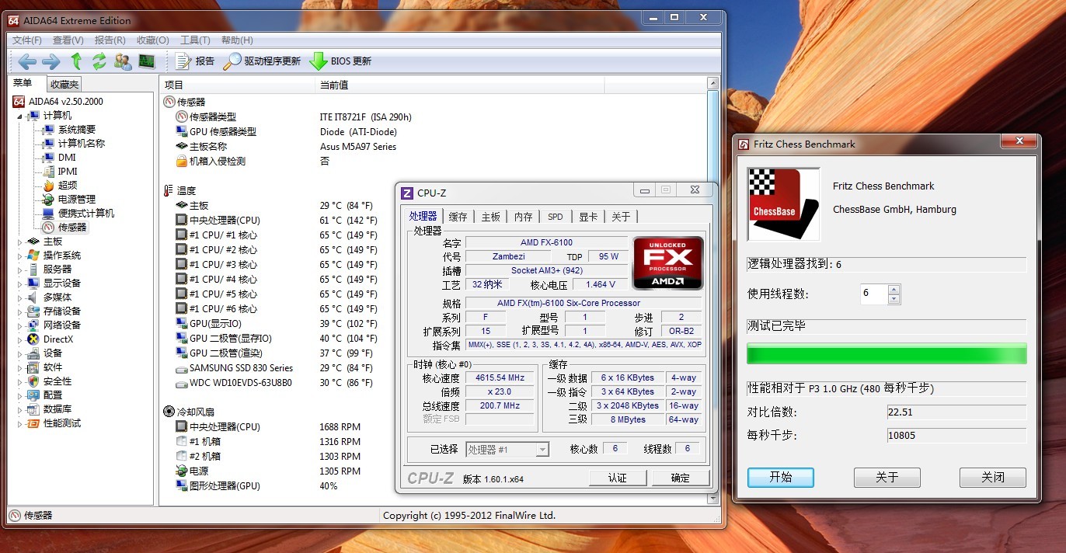Click the monitor diagnostics icon in AIDA64 toolbar

pyautogui.click(x=146, y=61)
